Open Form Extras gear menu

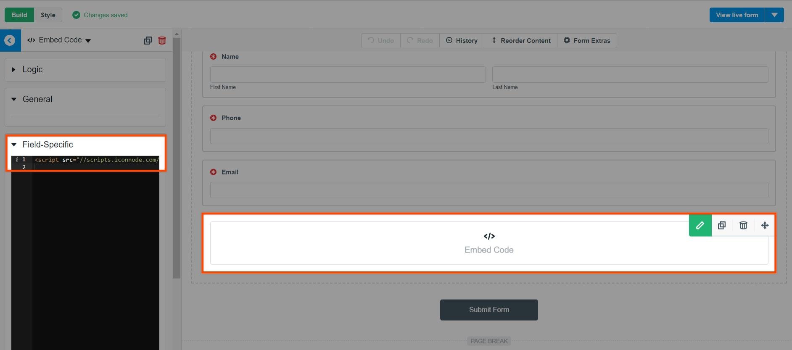coord(587,40)
